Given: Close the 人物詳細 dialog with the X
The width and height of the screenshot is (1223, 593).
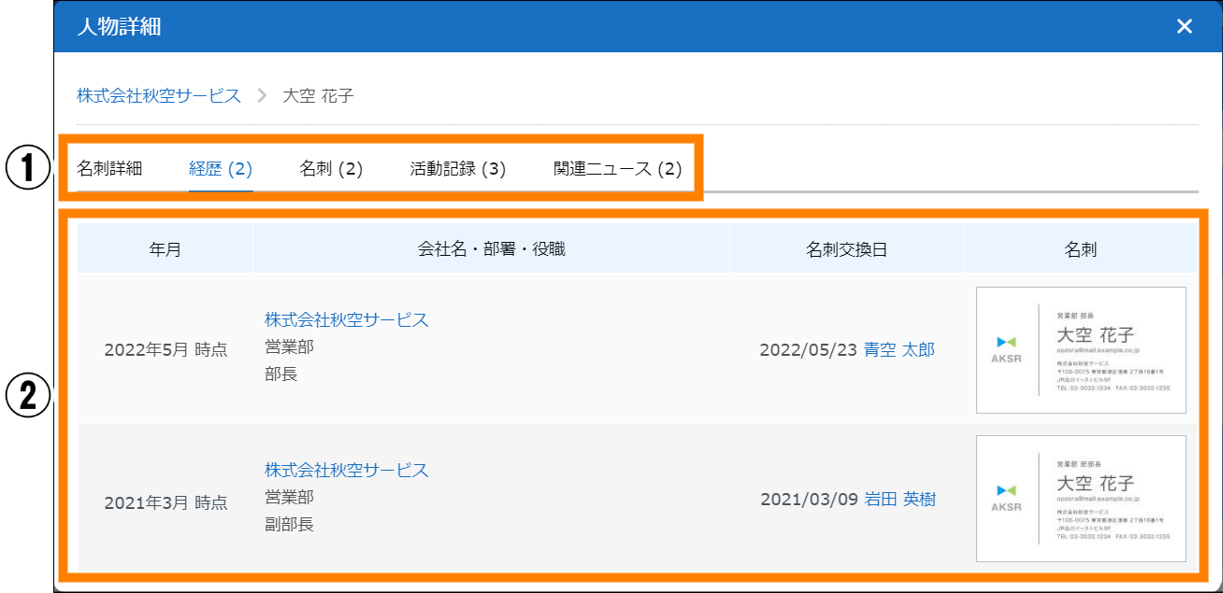Looking at the screenshot, I should [1185, 26].
